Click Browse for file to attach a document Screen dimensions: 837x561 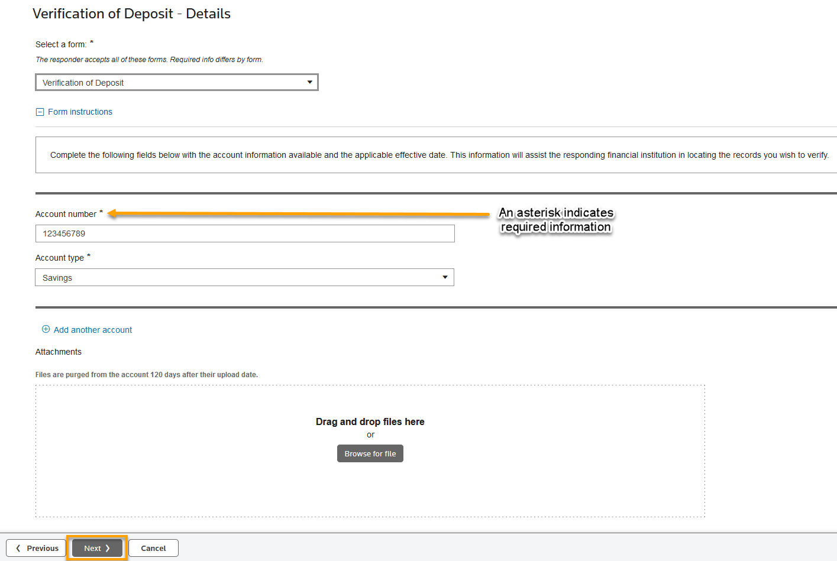coord(370,453)
